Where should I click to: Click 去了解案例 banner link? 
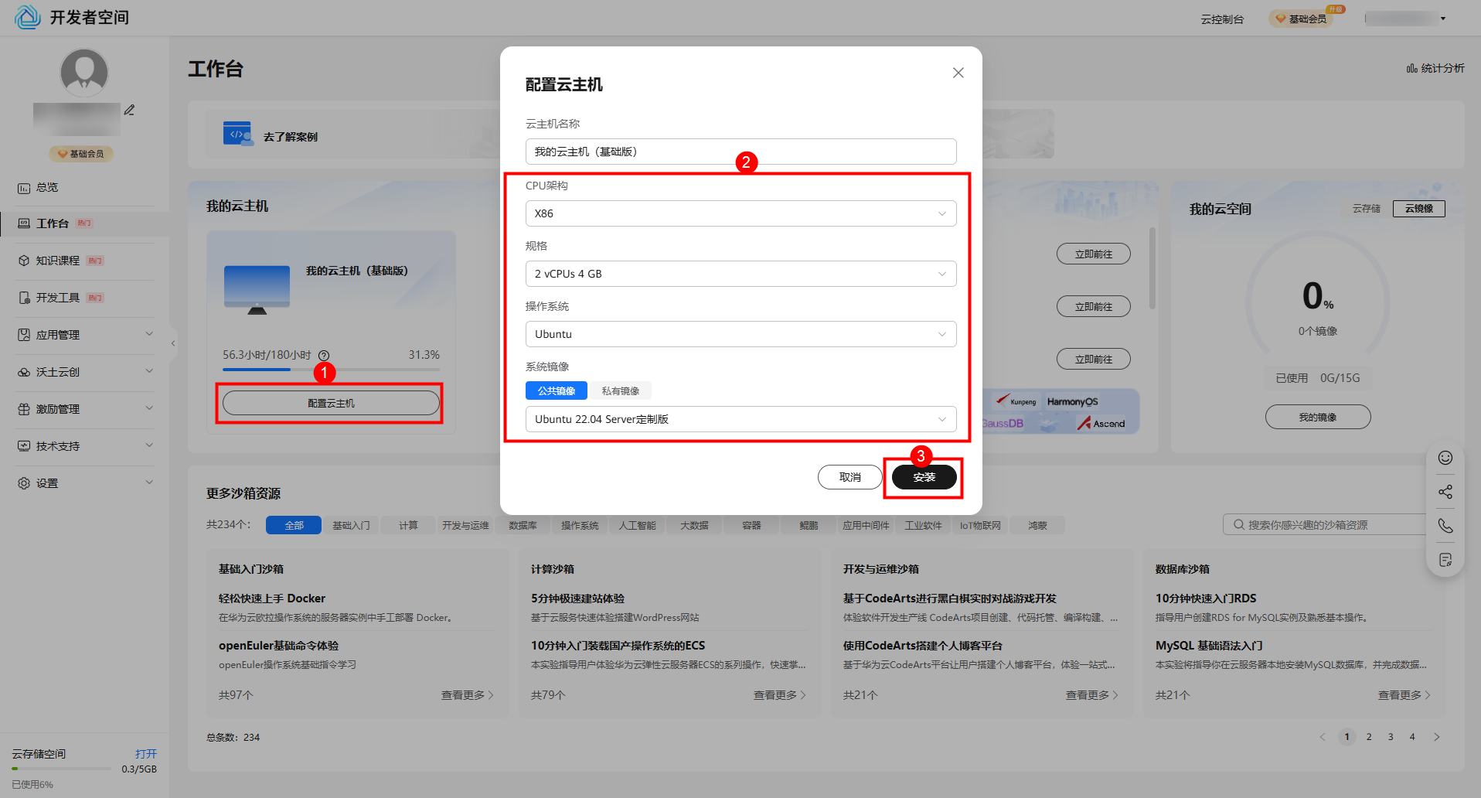[x=291, y=137]
